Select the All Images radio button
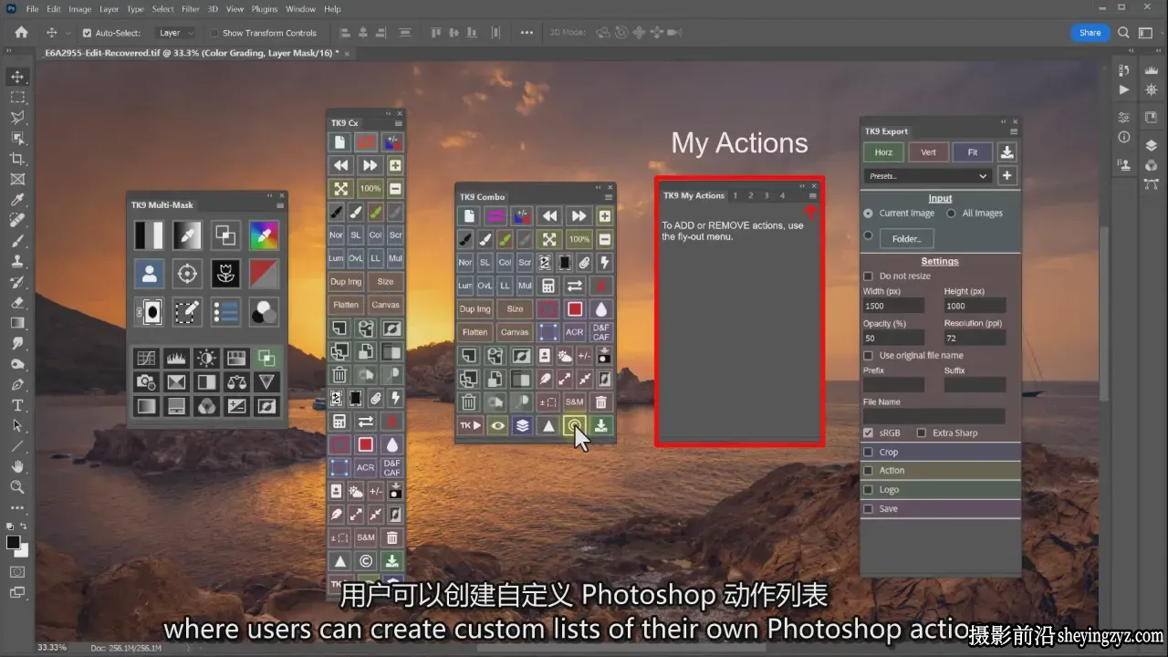The height and width of the screenshot is (657, 1168). pyautogui.click(x=952, y=214)
